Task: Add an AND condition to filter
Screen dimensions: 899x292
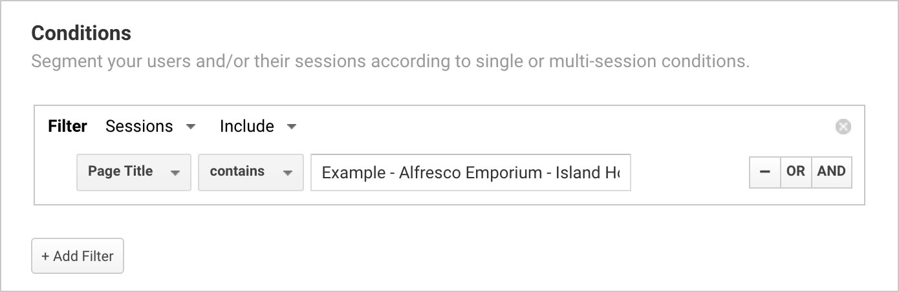Action: click(831, 172)
